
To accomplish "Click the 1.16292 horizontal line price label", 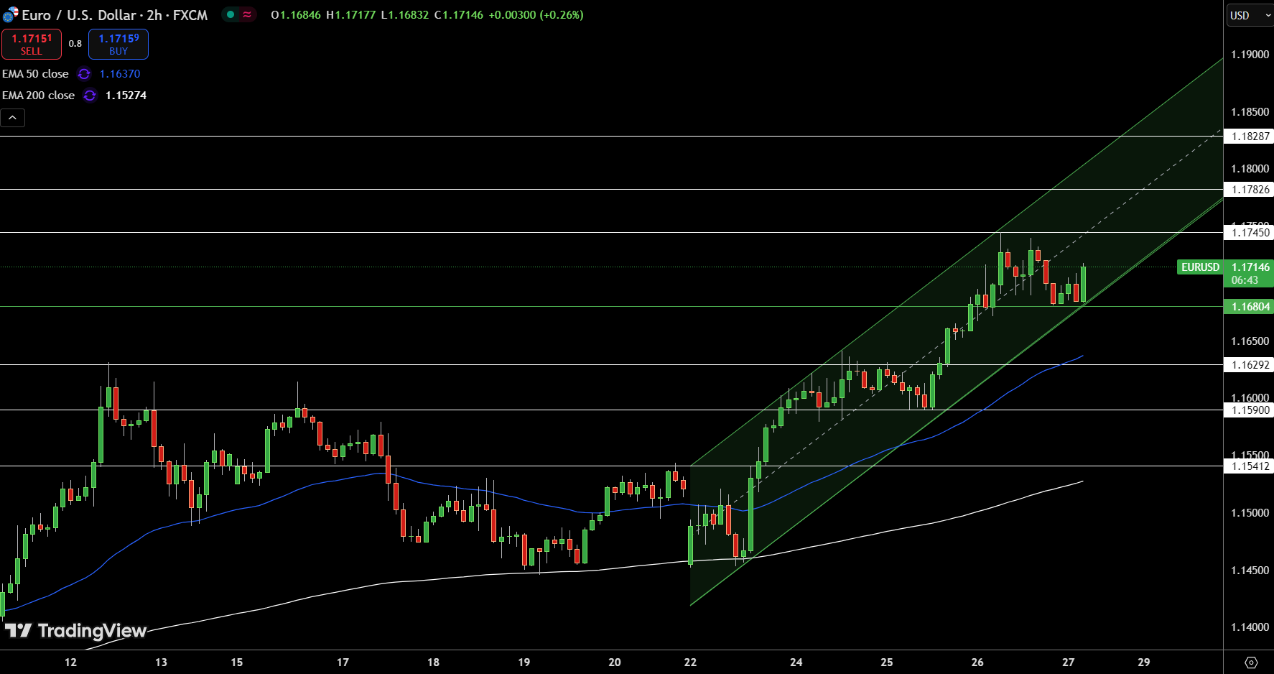I will point(1249,365).
